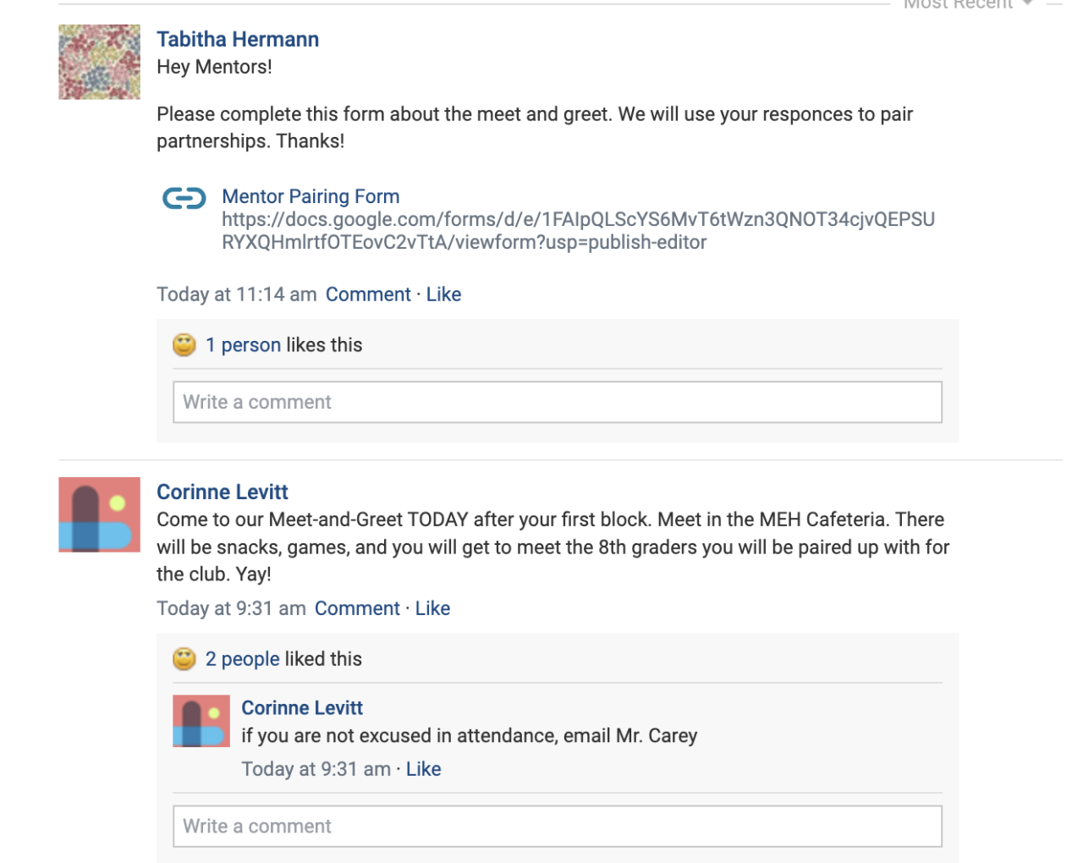This screenshot has height=863, width=1083.
Task: Click Corinne Levitt's post avatar image
Action: click(x=99, y=514)
